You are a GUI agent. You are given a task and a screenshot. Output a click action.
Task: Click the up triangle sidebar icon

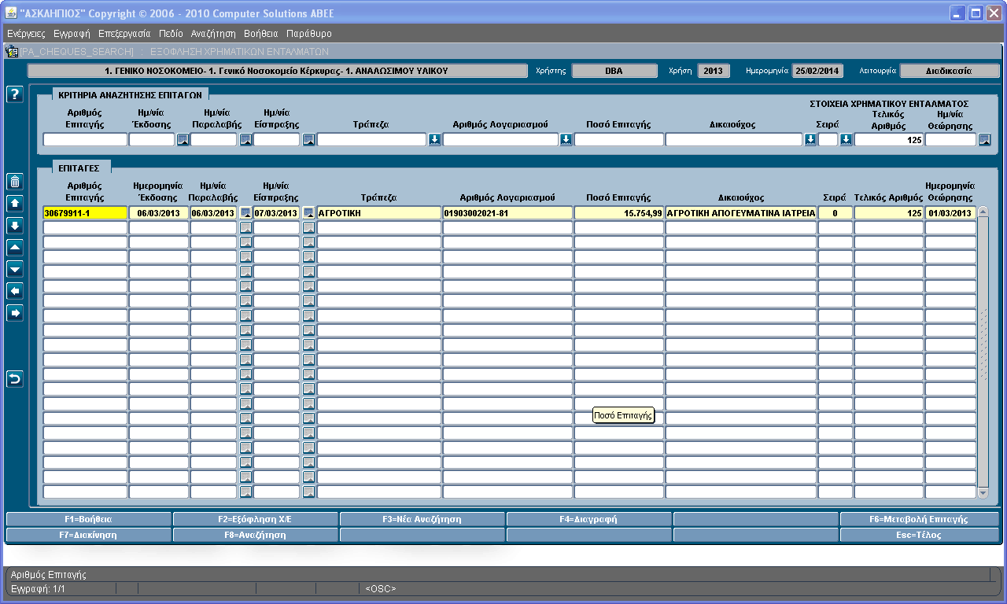click(x=14, y=248)
